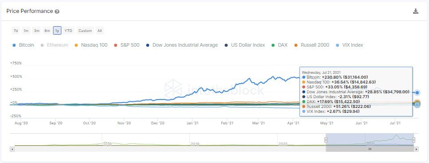Screen dimensions: 429x163
Task: Select the 7d time range
Action: click(x=16, y=31)
